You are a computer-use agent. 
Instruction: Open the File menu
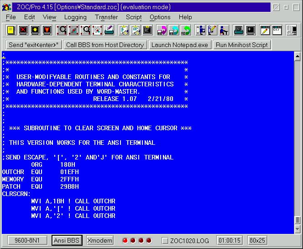11,17
